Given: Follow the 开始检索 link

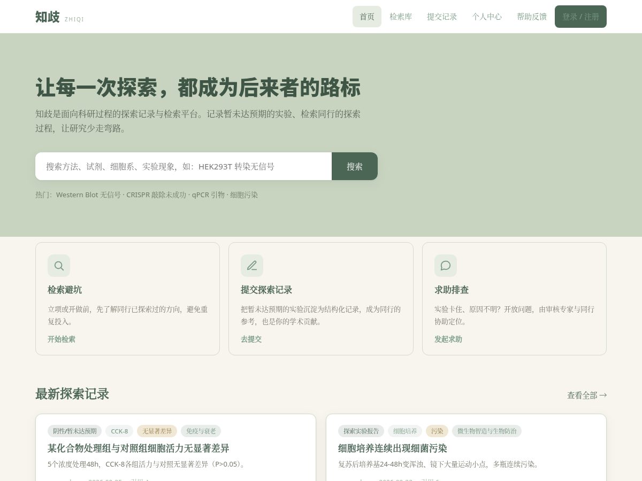Looking at the screenshot, I should 62,339.
